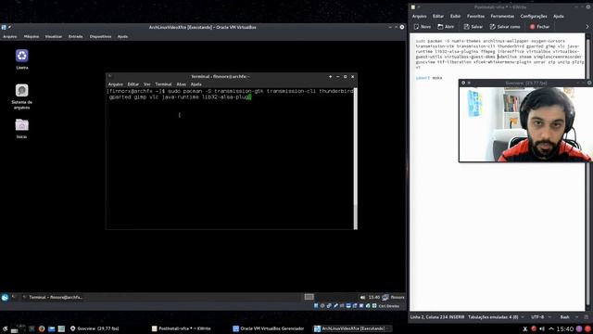Click the Ctrl Direito host key indicator
Viewport: 593px width, 334px height.
(389, 306)
